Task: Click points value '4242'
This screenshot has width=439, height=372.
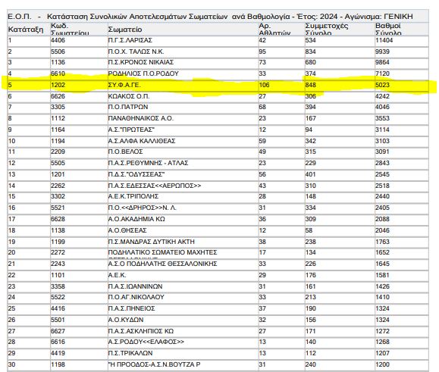Action: [382, 96]
